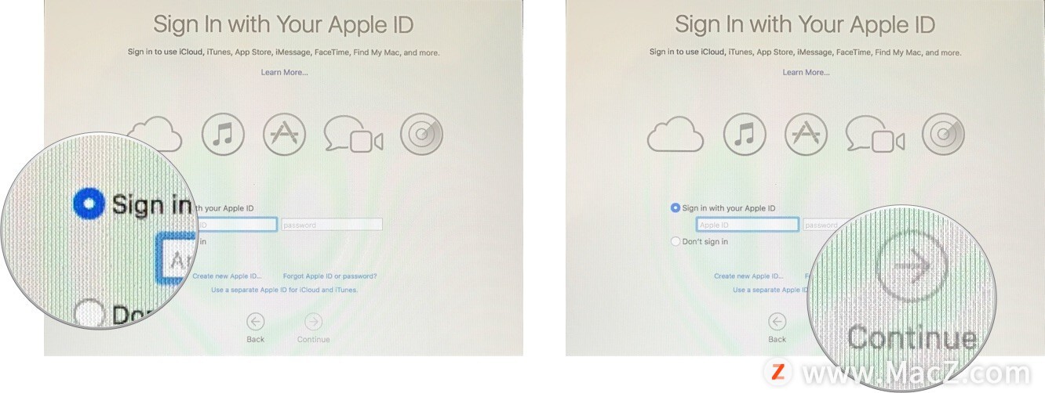Viewport: 1045px width, 393px height.
Task: Select the magnified 'Sign in' radio button, left panel
Action: pos(89,204)
